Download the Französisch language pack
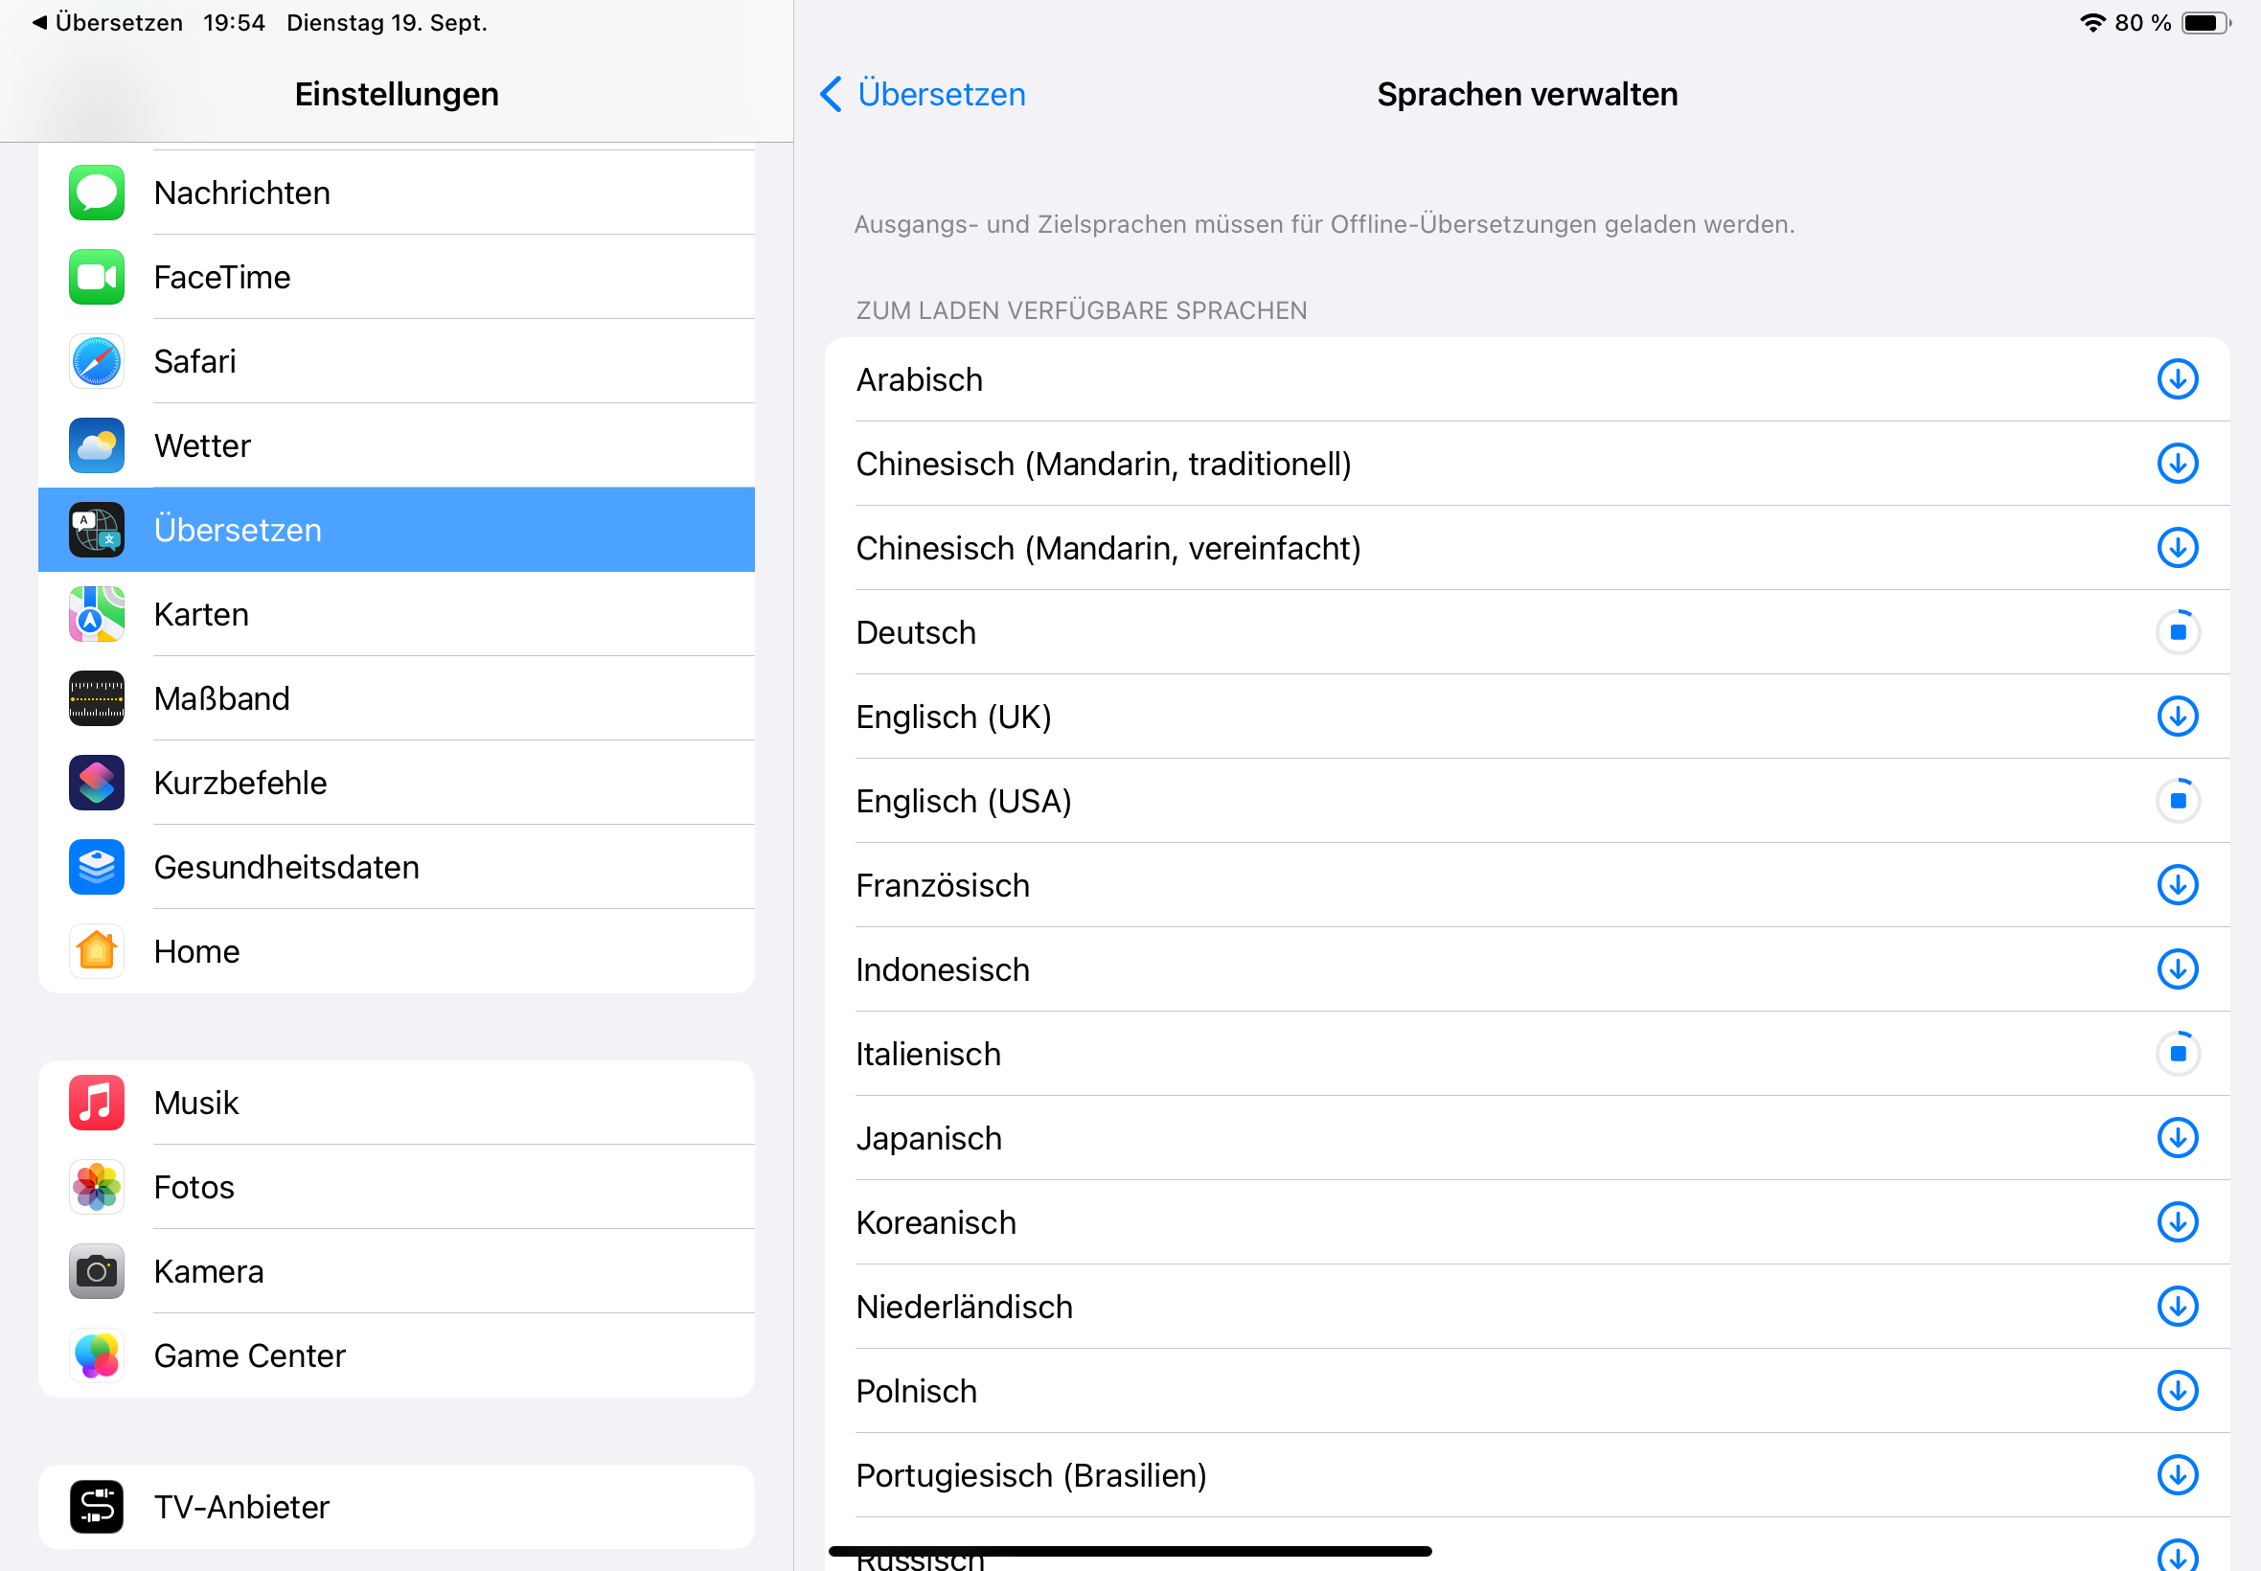 [x=2177, y=885]
